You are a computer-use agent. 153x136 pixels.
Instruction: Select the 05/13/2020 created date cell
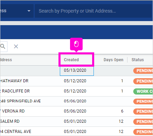(77, 71)
